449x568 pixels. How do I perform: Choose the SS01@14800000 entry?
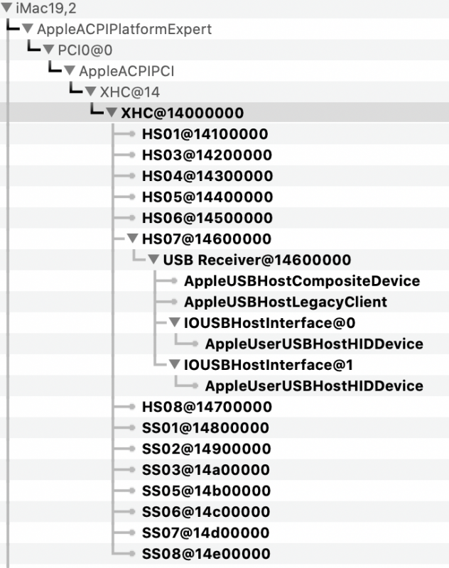point(205,427)
